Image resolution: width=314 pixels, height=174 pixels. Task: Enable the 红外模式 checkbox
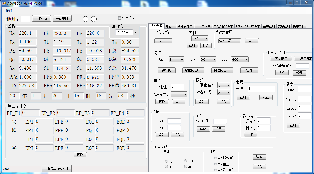(119, 18)
